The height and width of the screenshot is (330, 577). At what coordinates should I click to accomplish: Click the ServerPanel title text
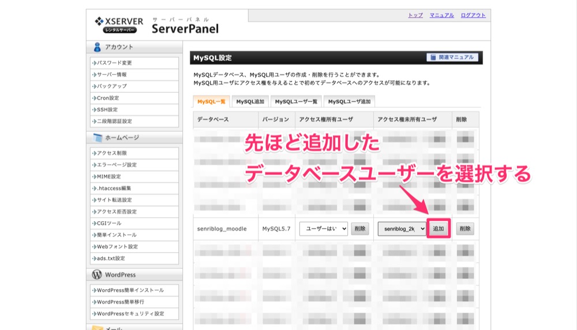point(185,29)
